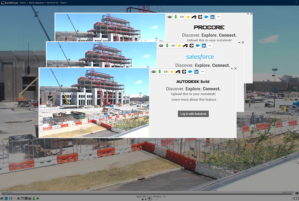This screenshot has width=299, height=201.
Task: Click the email icon in the Procore panel
Action: point(170,17)
